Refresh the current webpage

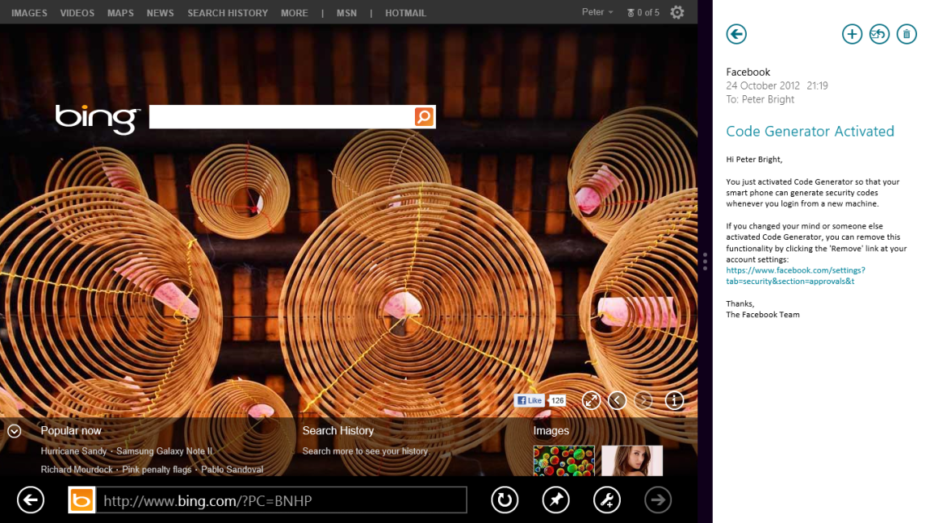[505, 500]
